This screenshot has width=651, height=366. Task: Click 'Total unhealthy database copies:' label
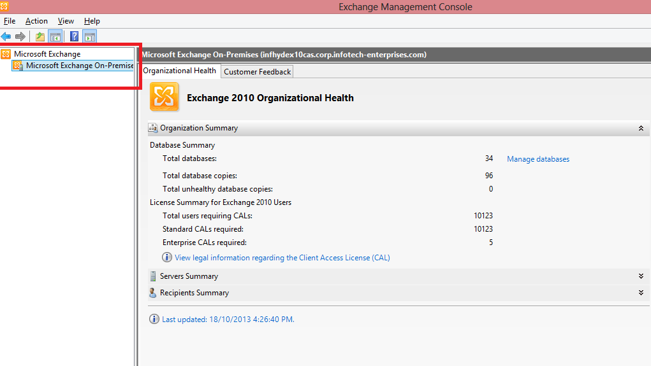click(217, 189)
